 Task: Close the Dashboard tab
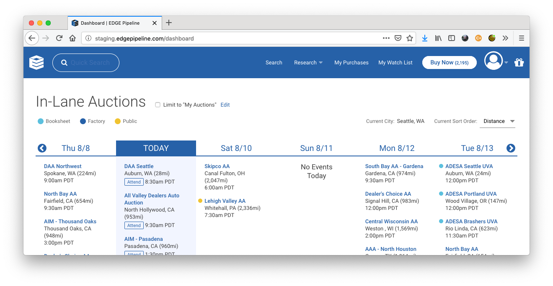click(155, 23)
